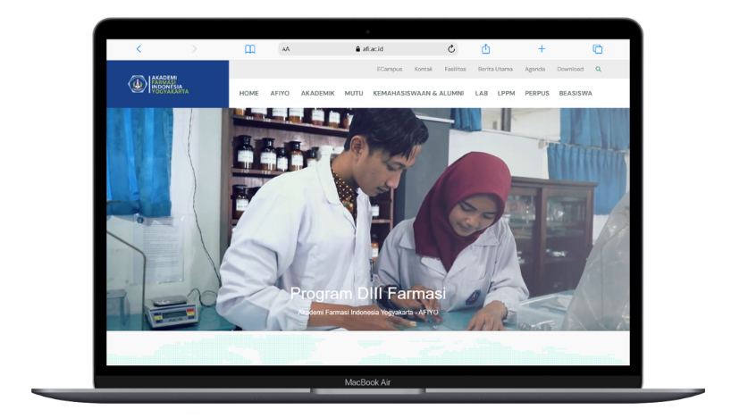Click the Program DIII Farmasi banner heading

pos(367,293)
